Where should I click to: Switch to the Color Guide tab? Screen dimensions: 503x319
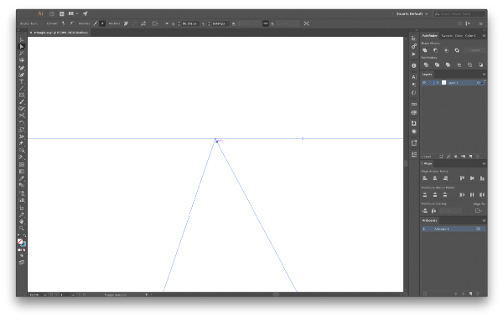pos(470,35)
